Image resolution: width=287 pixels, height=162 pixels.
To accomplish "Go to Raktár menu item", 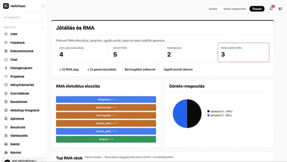I will tap(15, 144).
